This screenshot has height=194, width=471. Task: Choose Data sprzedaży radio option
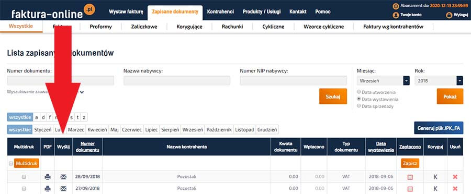(x=358, y=106)
